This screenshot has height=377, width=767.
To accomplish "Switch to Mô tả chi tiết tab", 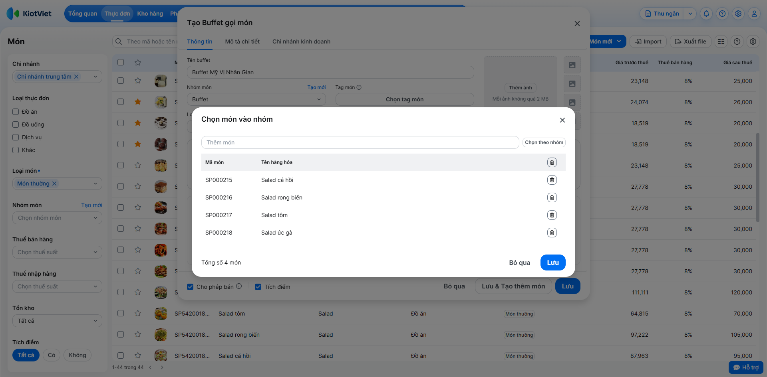I will pos(242,41).
